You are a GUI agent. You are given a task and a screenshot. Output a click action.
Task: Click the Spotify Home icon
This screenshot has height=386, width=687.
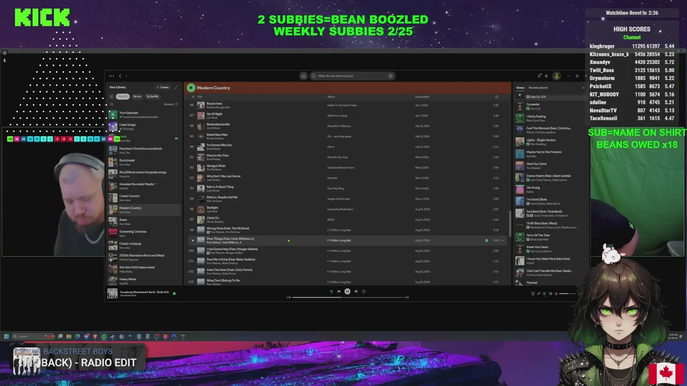[303, 76]
